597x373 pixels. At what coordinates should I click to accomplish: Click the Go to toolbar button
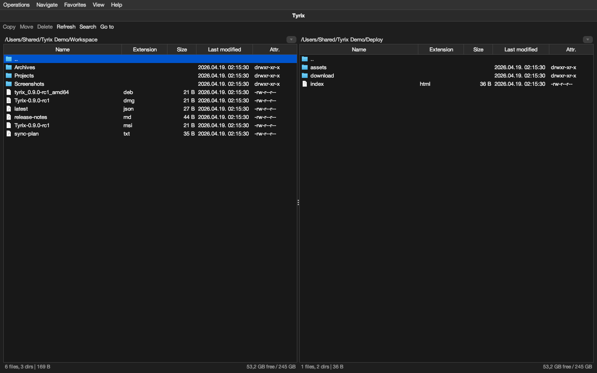(x=107, y=27)
